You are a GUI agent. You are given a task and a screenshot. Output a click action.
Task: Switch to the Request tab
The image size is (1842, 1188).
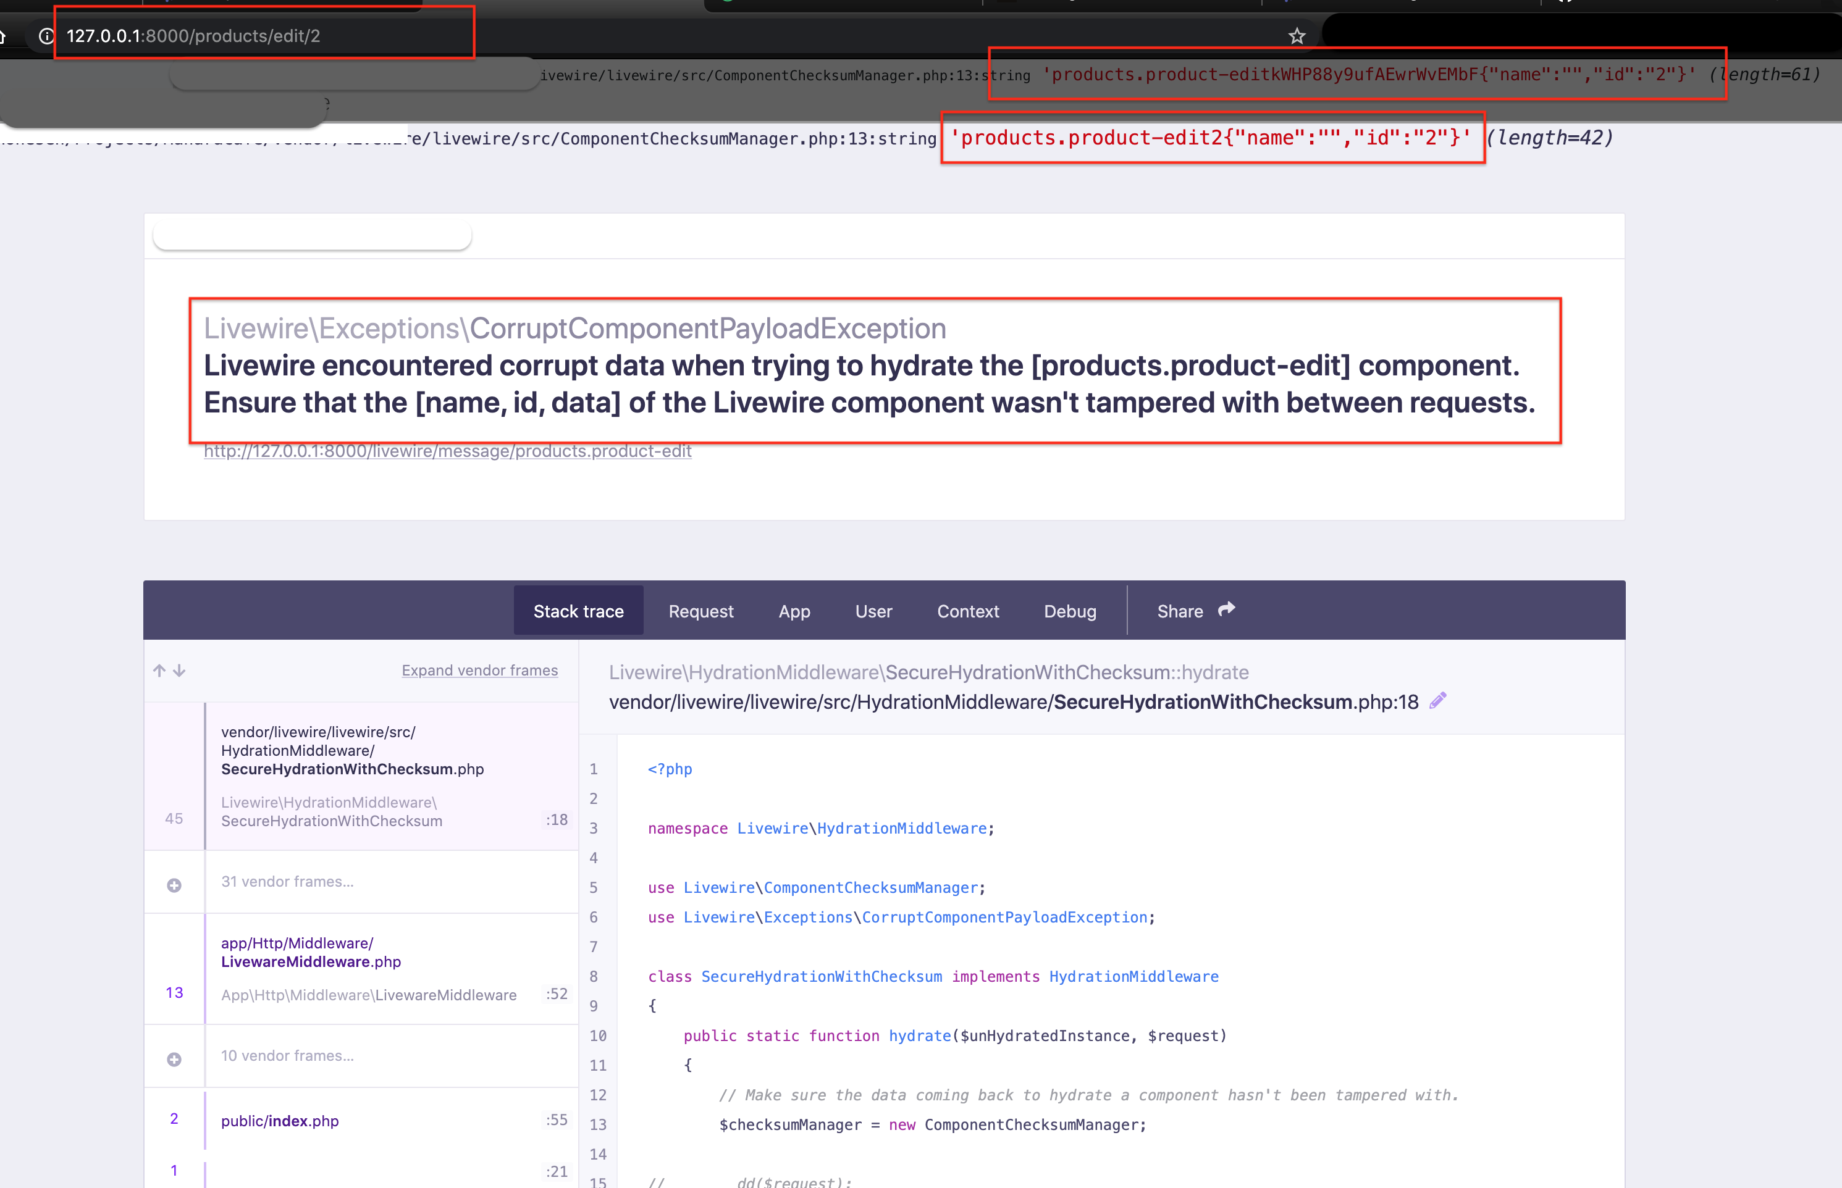pyautogui.click(x=700, y=611)
